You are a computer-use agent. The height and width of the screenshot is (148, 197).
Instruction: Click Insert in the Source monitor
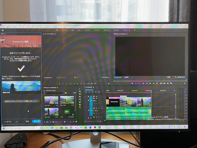tap(88, 83)
